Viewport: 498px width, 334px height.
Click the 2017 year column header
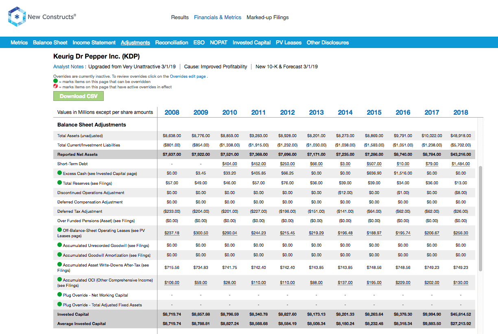pyautogui.click(x=432, y=112)
